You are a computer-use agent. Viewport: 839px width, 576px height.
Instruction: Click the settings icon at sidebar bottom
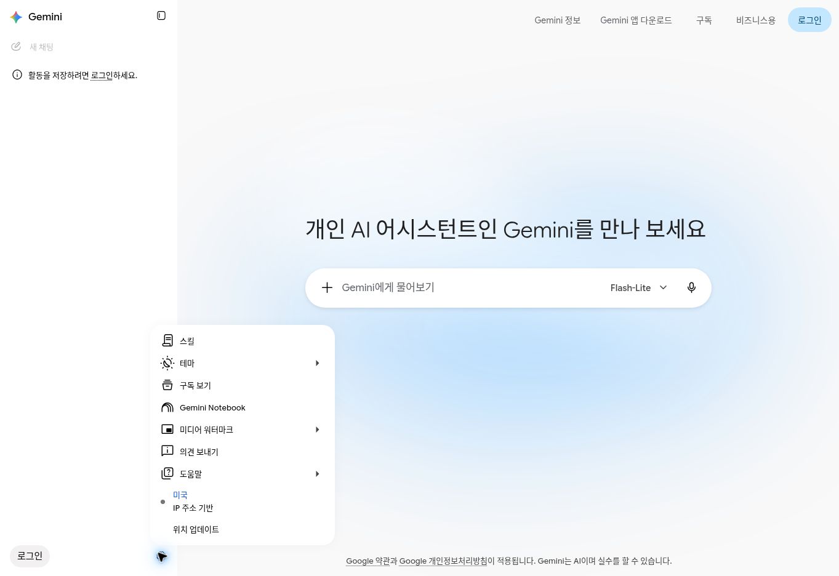(161, 556)
